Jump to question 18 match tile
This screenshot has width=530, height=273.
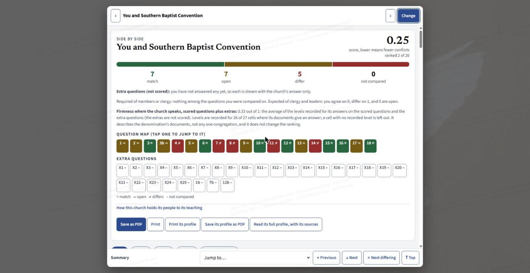pyautogui.click(x=371, y=146)
